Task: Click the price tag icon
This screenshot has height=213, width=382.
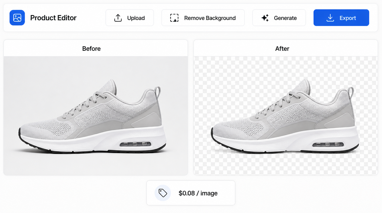Action: (x=163, y=193)
